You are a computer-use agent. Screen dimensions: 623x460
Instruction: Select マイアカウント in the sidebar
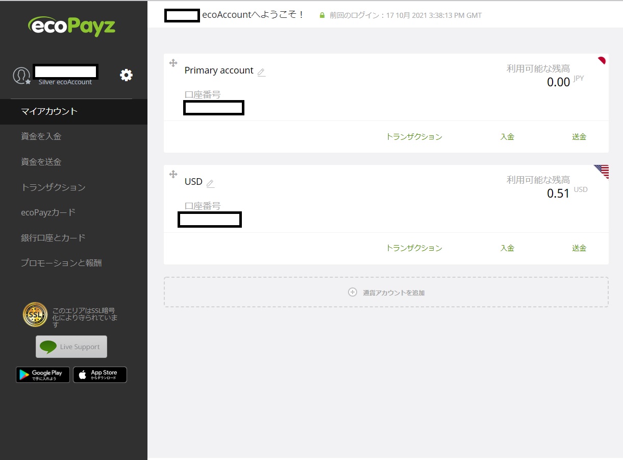73,111
